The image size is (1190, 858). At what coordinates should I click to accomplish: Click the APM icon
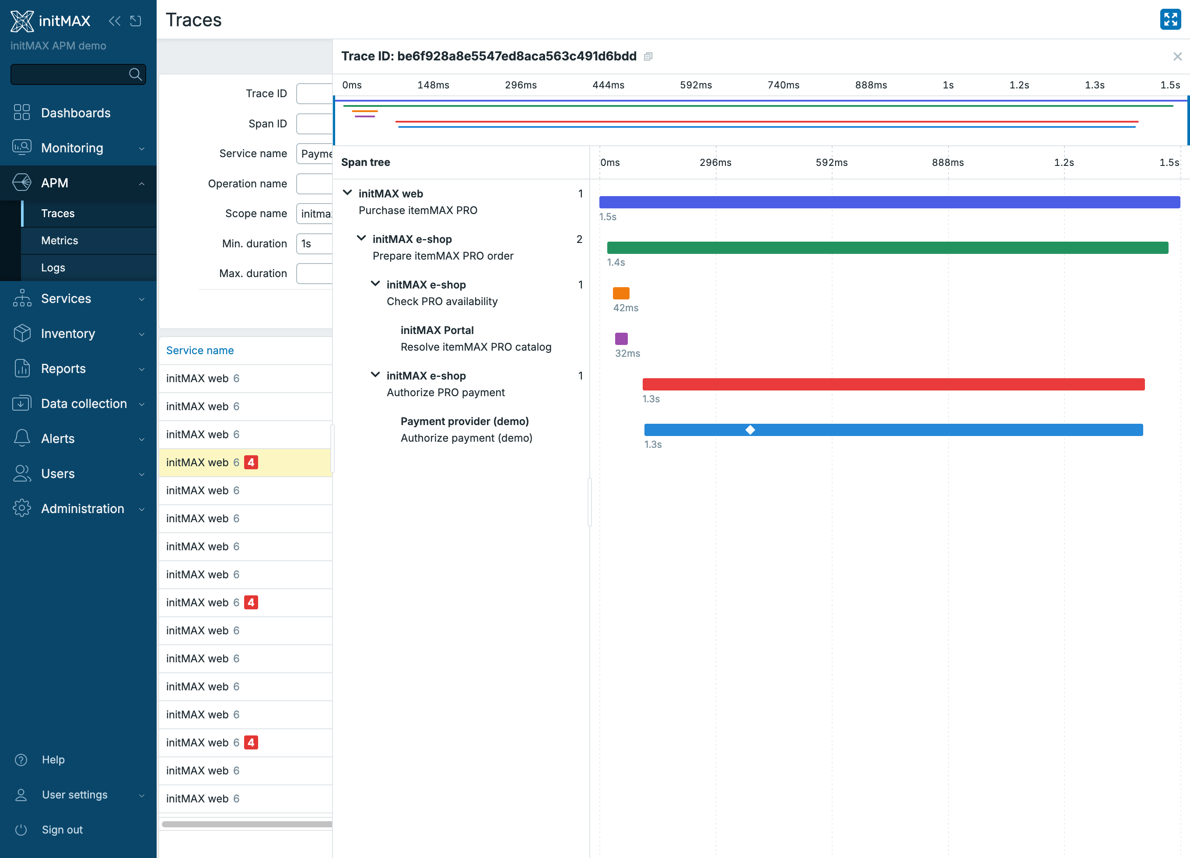click(x=21, y=183)
